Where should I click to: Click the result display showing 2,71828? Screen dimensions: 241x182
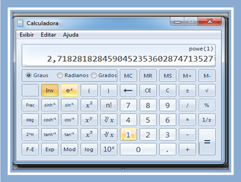(118, 56)
